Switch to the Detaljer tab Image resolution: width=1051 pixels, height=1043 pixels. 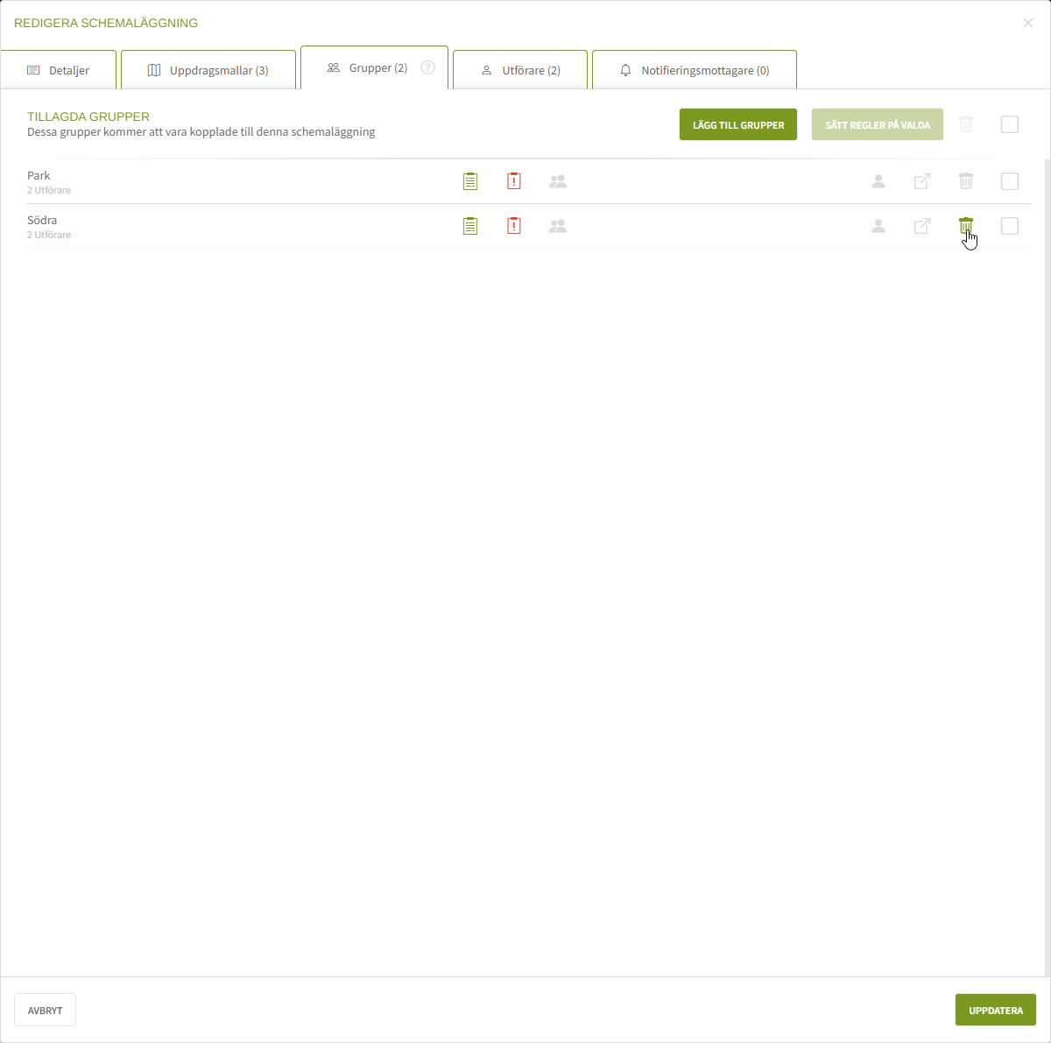(59, 70)
